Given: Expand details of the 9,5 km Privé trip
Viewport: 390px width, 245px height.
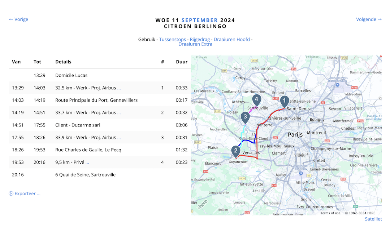Looking at the screenshot, I should (x=87, y=162).
